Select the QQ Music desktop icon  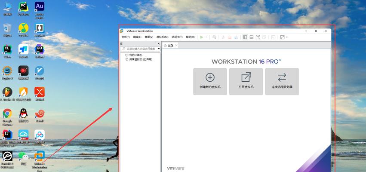[23, 30]
